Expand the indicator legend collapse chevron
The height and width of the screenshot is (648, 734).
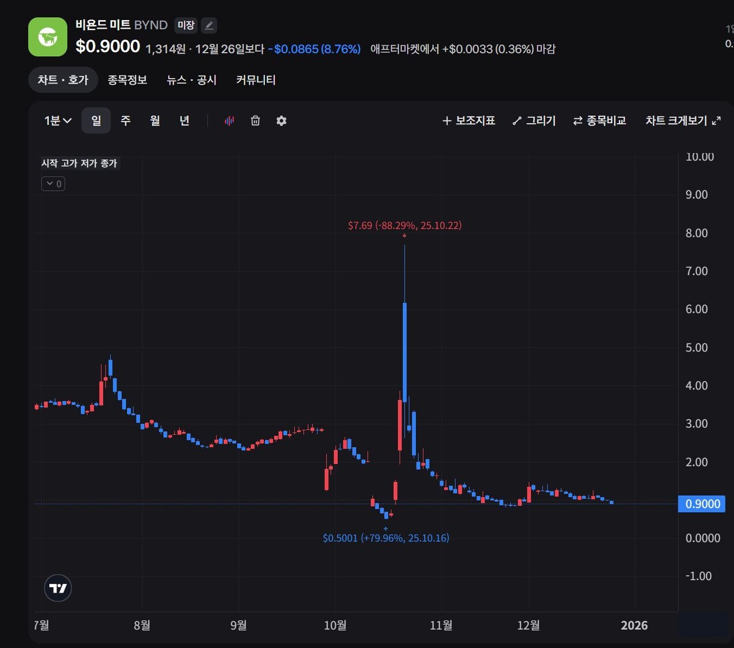point(53,184)
